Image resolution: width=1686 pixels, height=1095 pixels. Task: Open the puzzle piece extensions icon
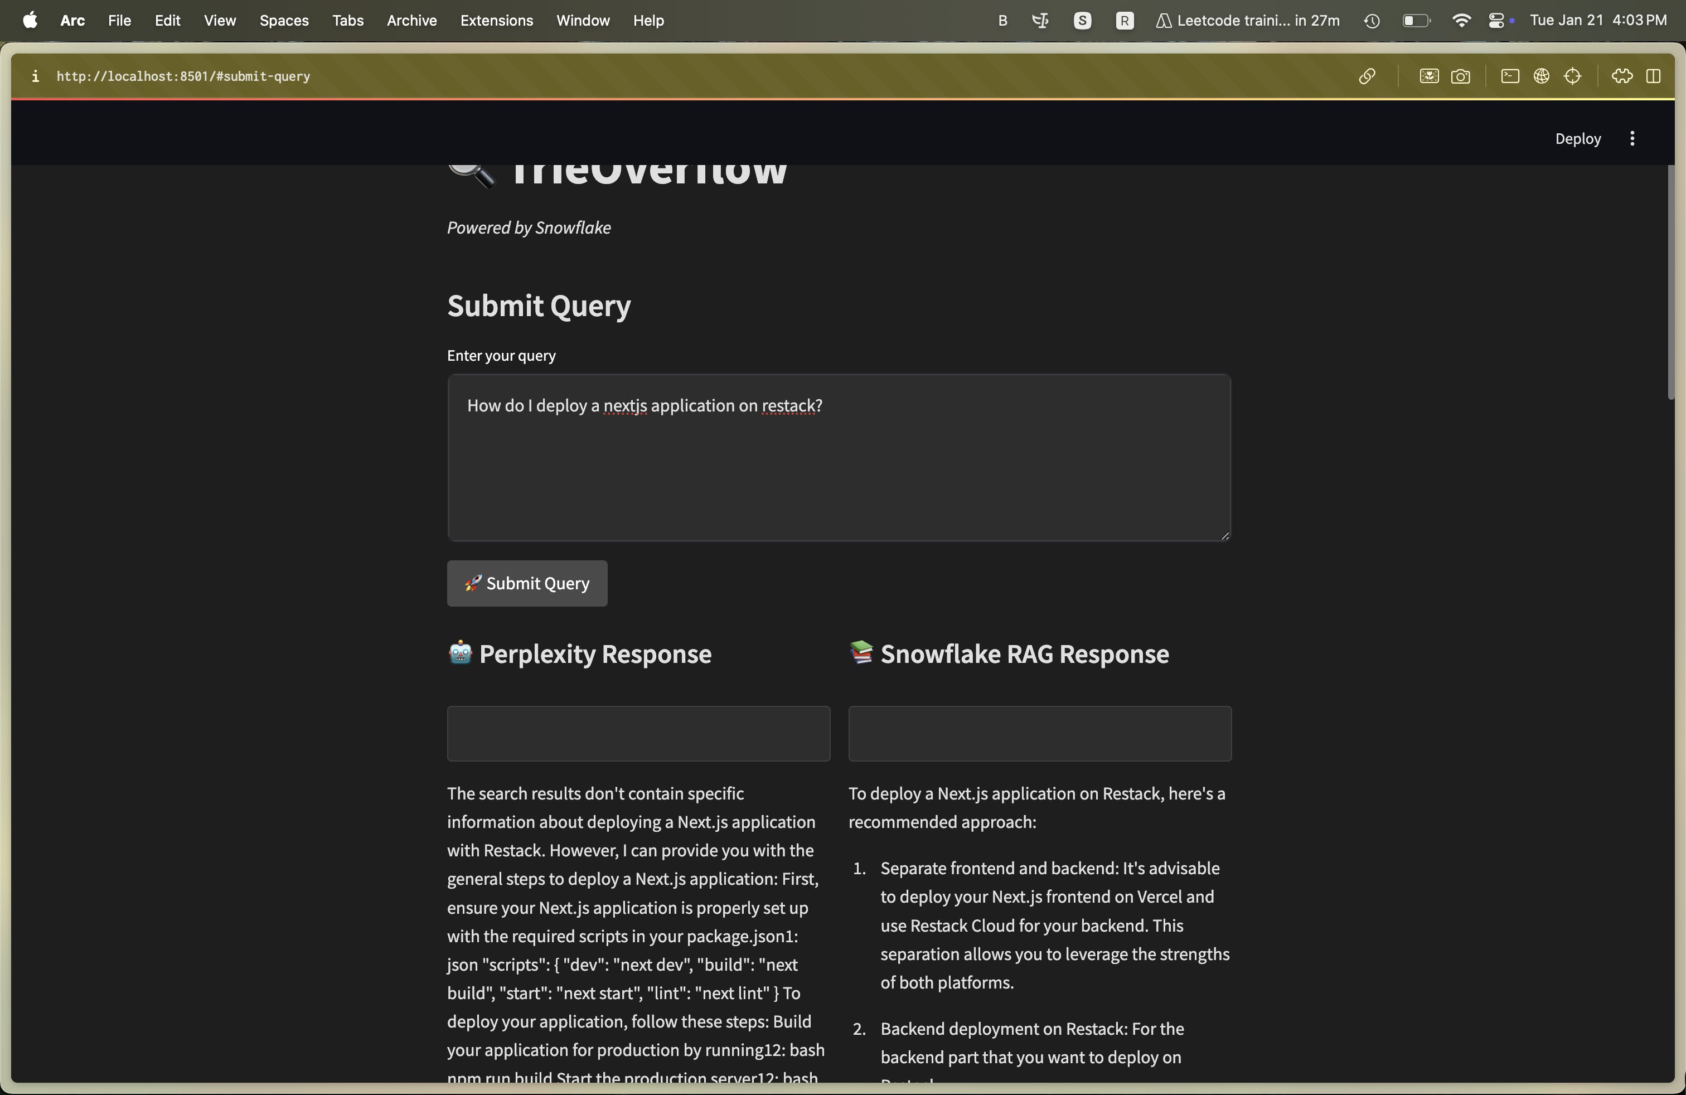1621,76
